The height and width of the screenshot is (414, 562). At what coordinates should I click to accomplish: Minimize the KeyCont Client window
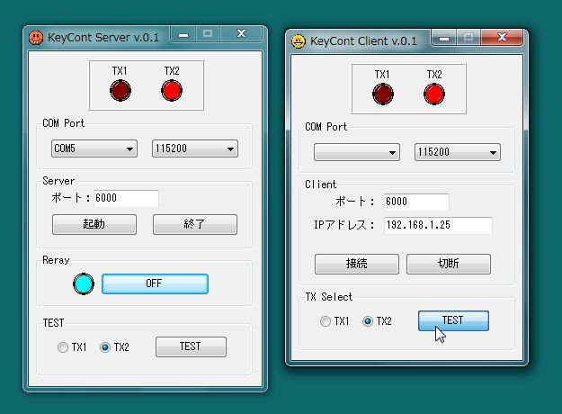pyautogui.click(x=444, y=37)
